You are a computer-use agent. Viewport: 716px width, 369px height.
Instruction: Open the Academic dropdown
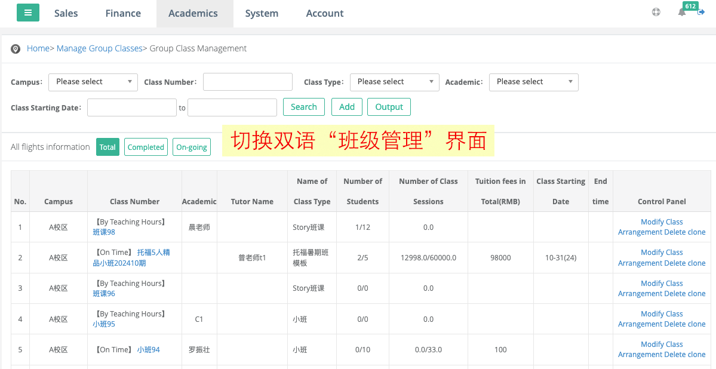533,82
